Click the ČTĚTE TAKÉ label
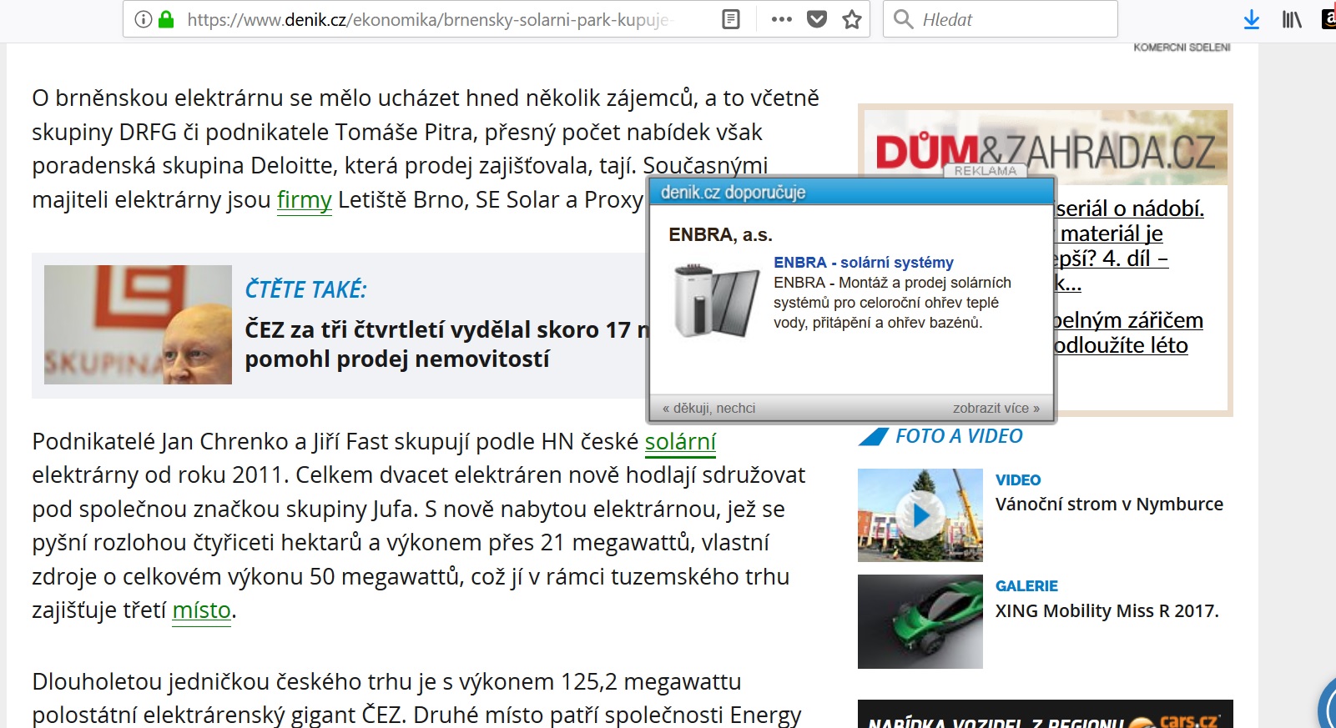The height and width of the screenshot is (728, 1336). click(x=305, y=290)
